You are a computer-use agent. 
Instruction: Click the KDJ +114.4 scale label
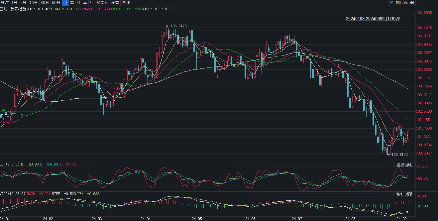[422, 167]
